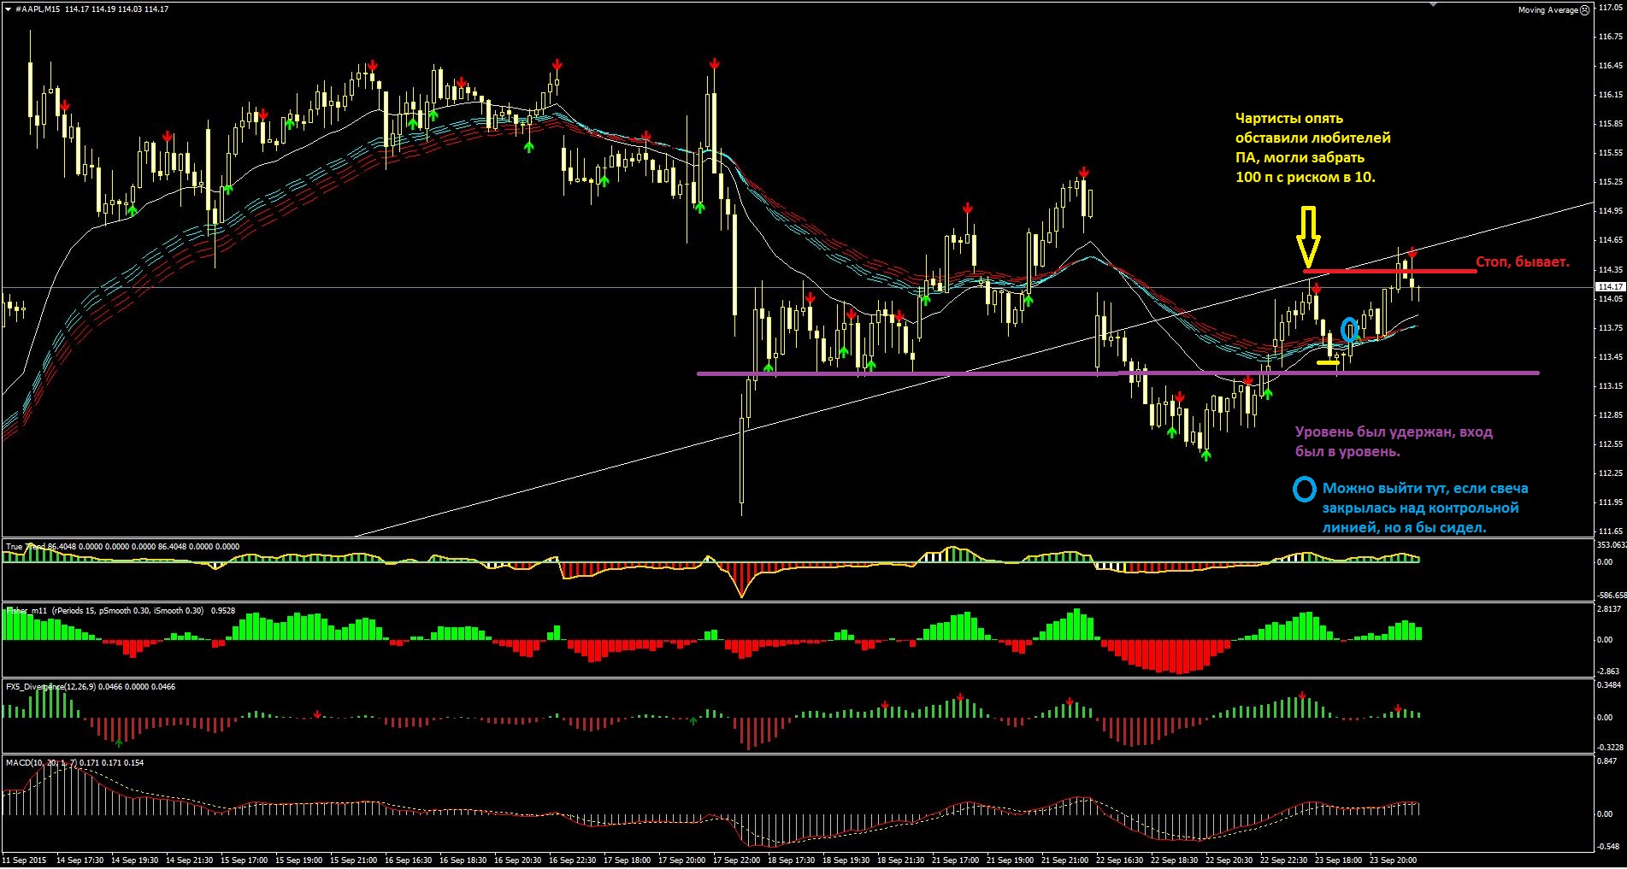This screenshot has height=869, width=1627.
Task: Select the red 'Стоп, бывает.' text label
Action: tap(1523, 262)
